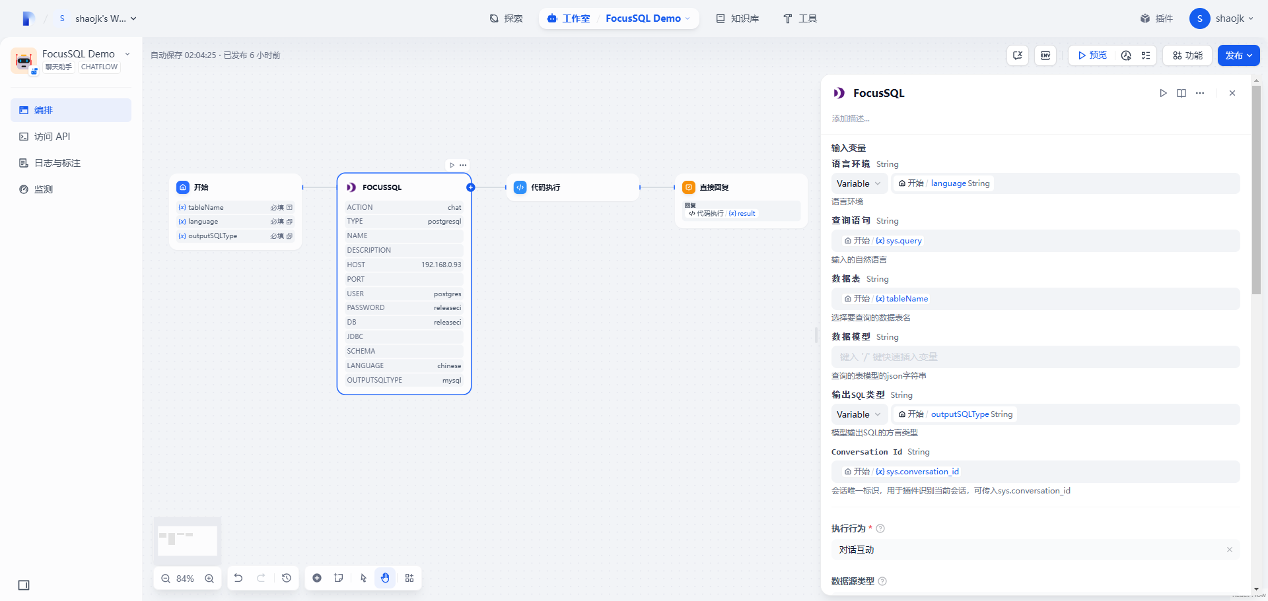Open the checklist icon next to preview
The width and height of the screenshot is (1268, 601).
[x=1146, y=55]
